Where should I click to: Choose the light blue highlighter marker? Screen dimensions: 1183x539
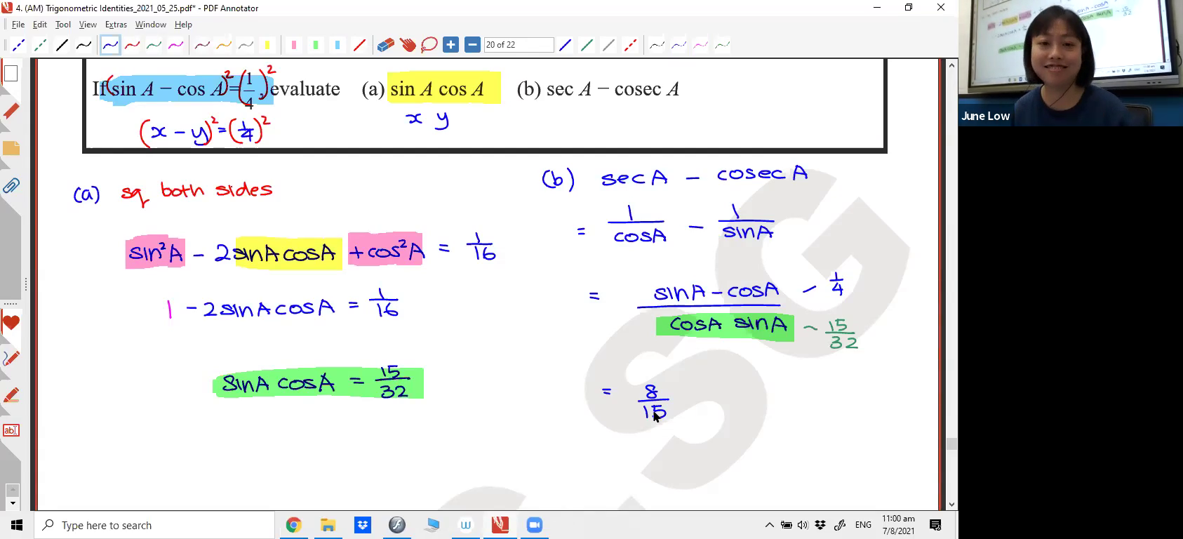click(337, 46)
